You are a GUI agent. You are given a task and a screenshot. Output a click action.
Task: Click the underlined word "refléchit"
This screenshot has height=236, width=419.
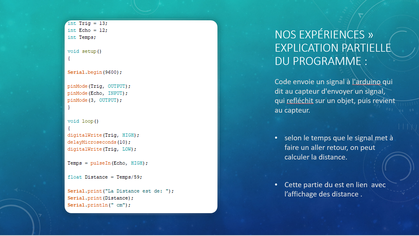(x=300, y=101)
